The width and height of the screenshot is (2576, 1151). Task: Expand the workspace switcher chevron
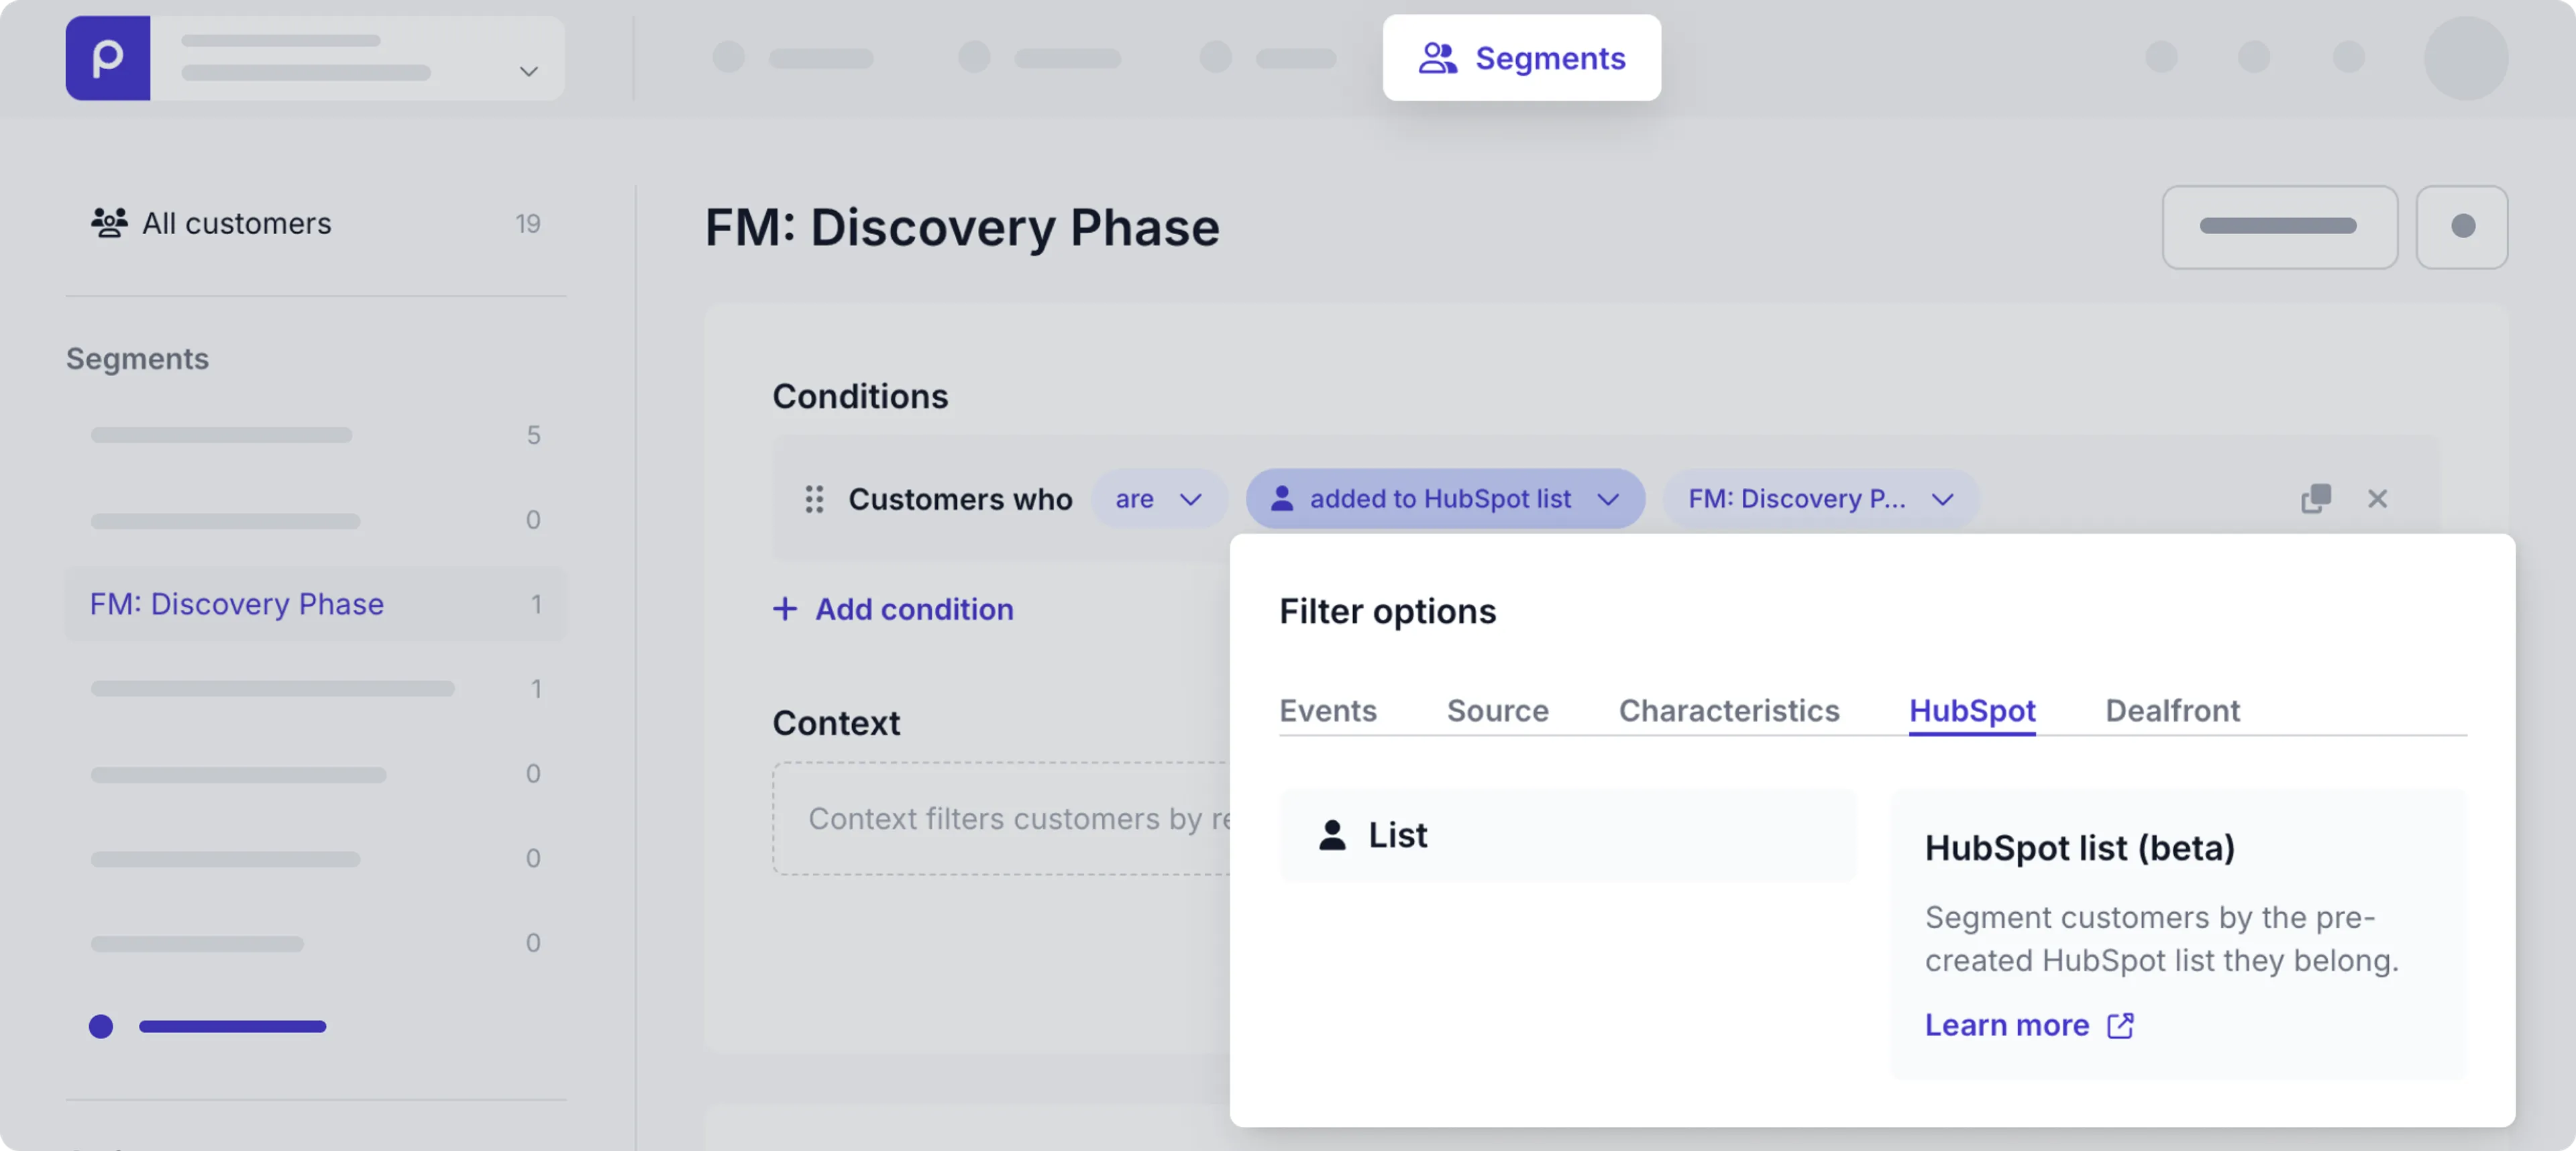[528, 71]
